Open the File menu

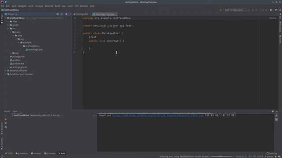pyautogui.click(x=3, y=6)
